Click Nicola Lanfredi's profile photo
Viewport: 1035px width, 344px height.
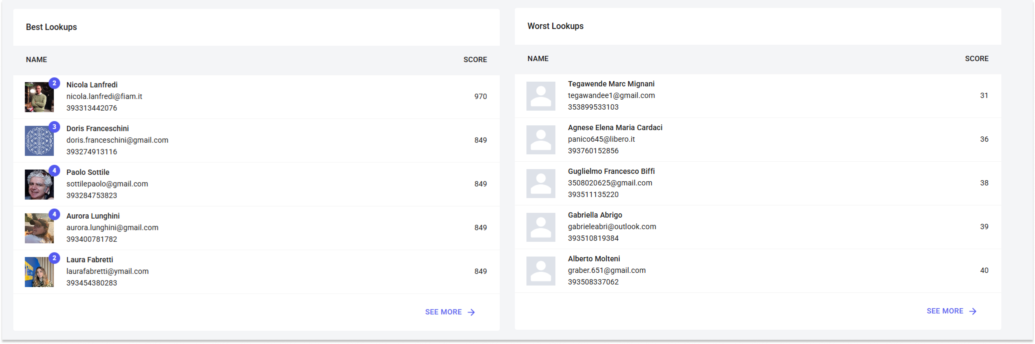[x=39, y=97]
